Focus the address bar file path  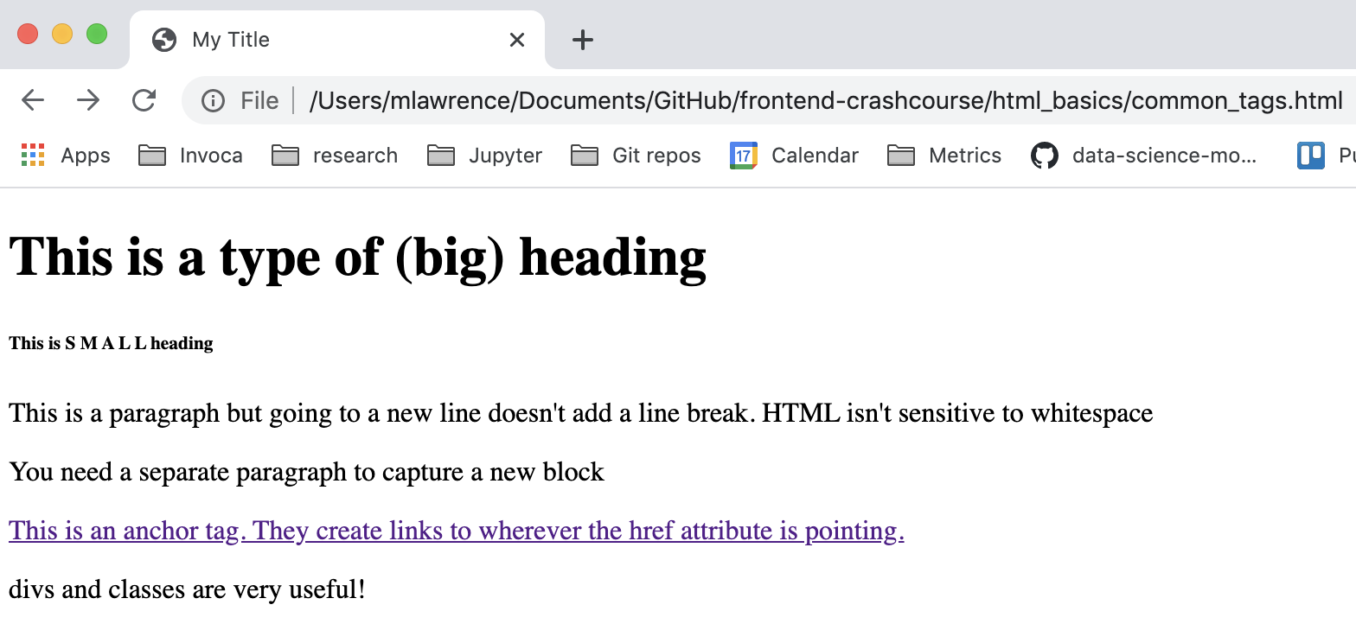pyautogui.click(x=826, y=101)
